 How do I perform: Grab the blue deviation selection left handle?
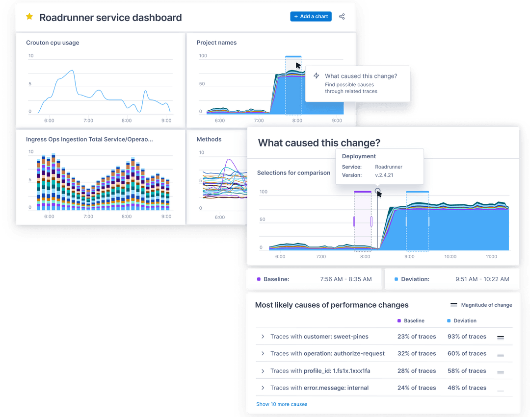pyautogui.click(x=406, y=221)
